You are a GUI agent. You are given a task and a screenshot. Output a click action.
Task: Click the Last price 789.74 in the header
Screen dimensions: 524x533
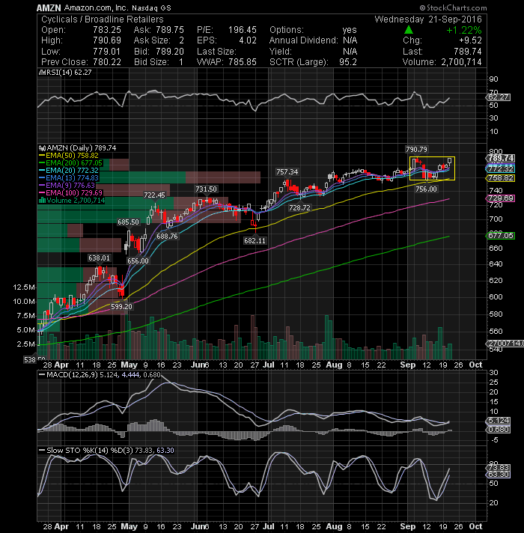tap(468, 52)
